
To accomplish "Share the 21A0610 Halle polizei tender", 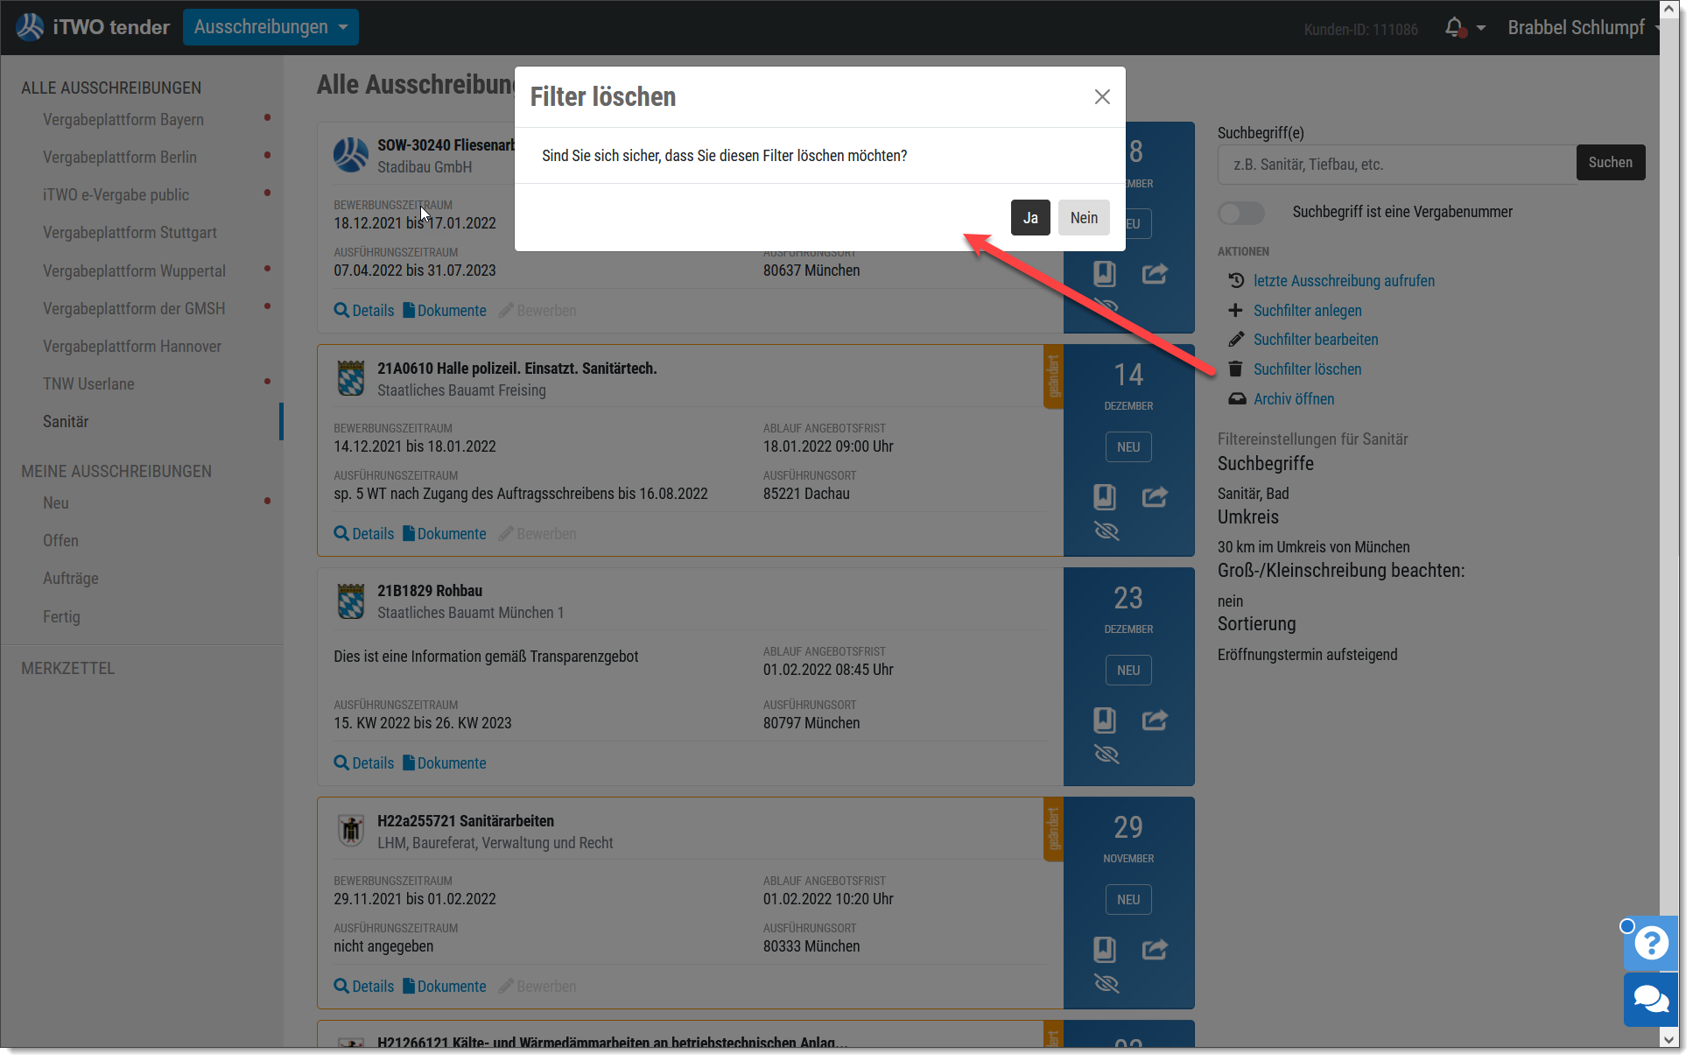I will pos(1155,497).
